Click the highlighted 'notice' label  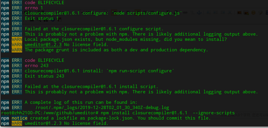20,118
